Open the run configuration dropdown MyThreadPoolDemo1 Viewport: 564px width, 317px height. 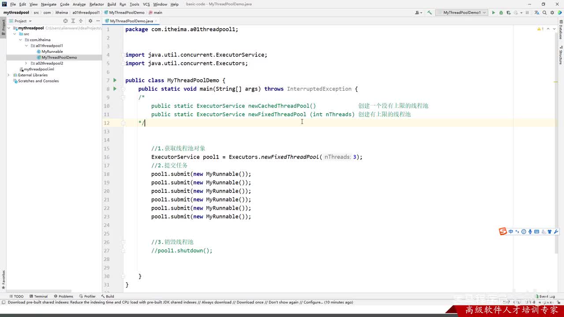click(x=461, y=13)
